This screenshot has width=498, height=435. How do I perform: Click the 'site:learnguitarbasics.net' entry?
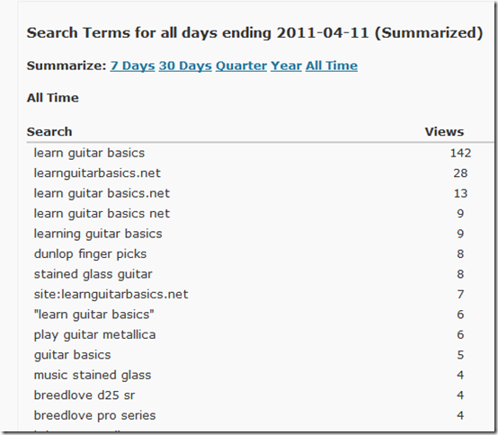(111, 294)
